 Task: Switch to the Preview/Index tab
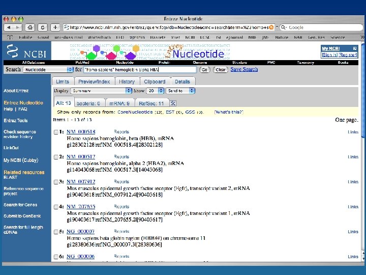[94, 81]
